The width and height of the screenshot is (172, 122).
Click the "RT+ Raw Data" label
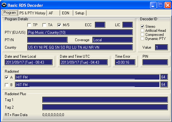pos(16,115)
